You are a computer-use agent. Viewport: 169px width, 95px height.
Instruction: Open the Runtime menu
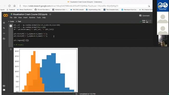(x=32, y=17)
